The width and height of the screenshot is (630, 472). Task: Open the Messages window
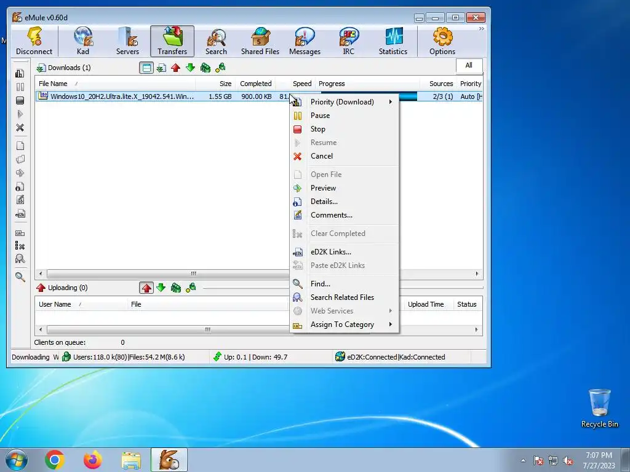click(305, 41)
